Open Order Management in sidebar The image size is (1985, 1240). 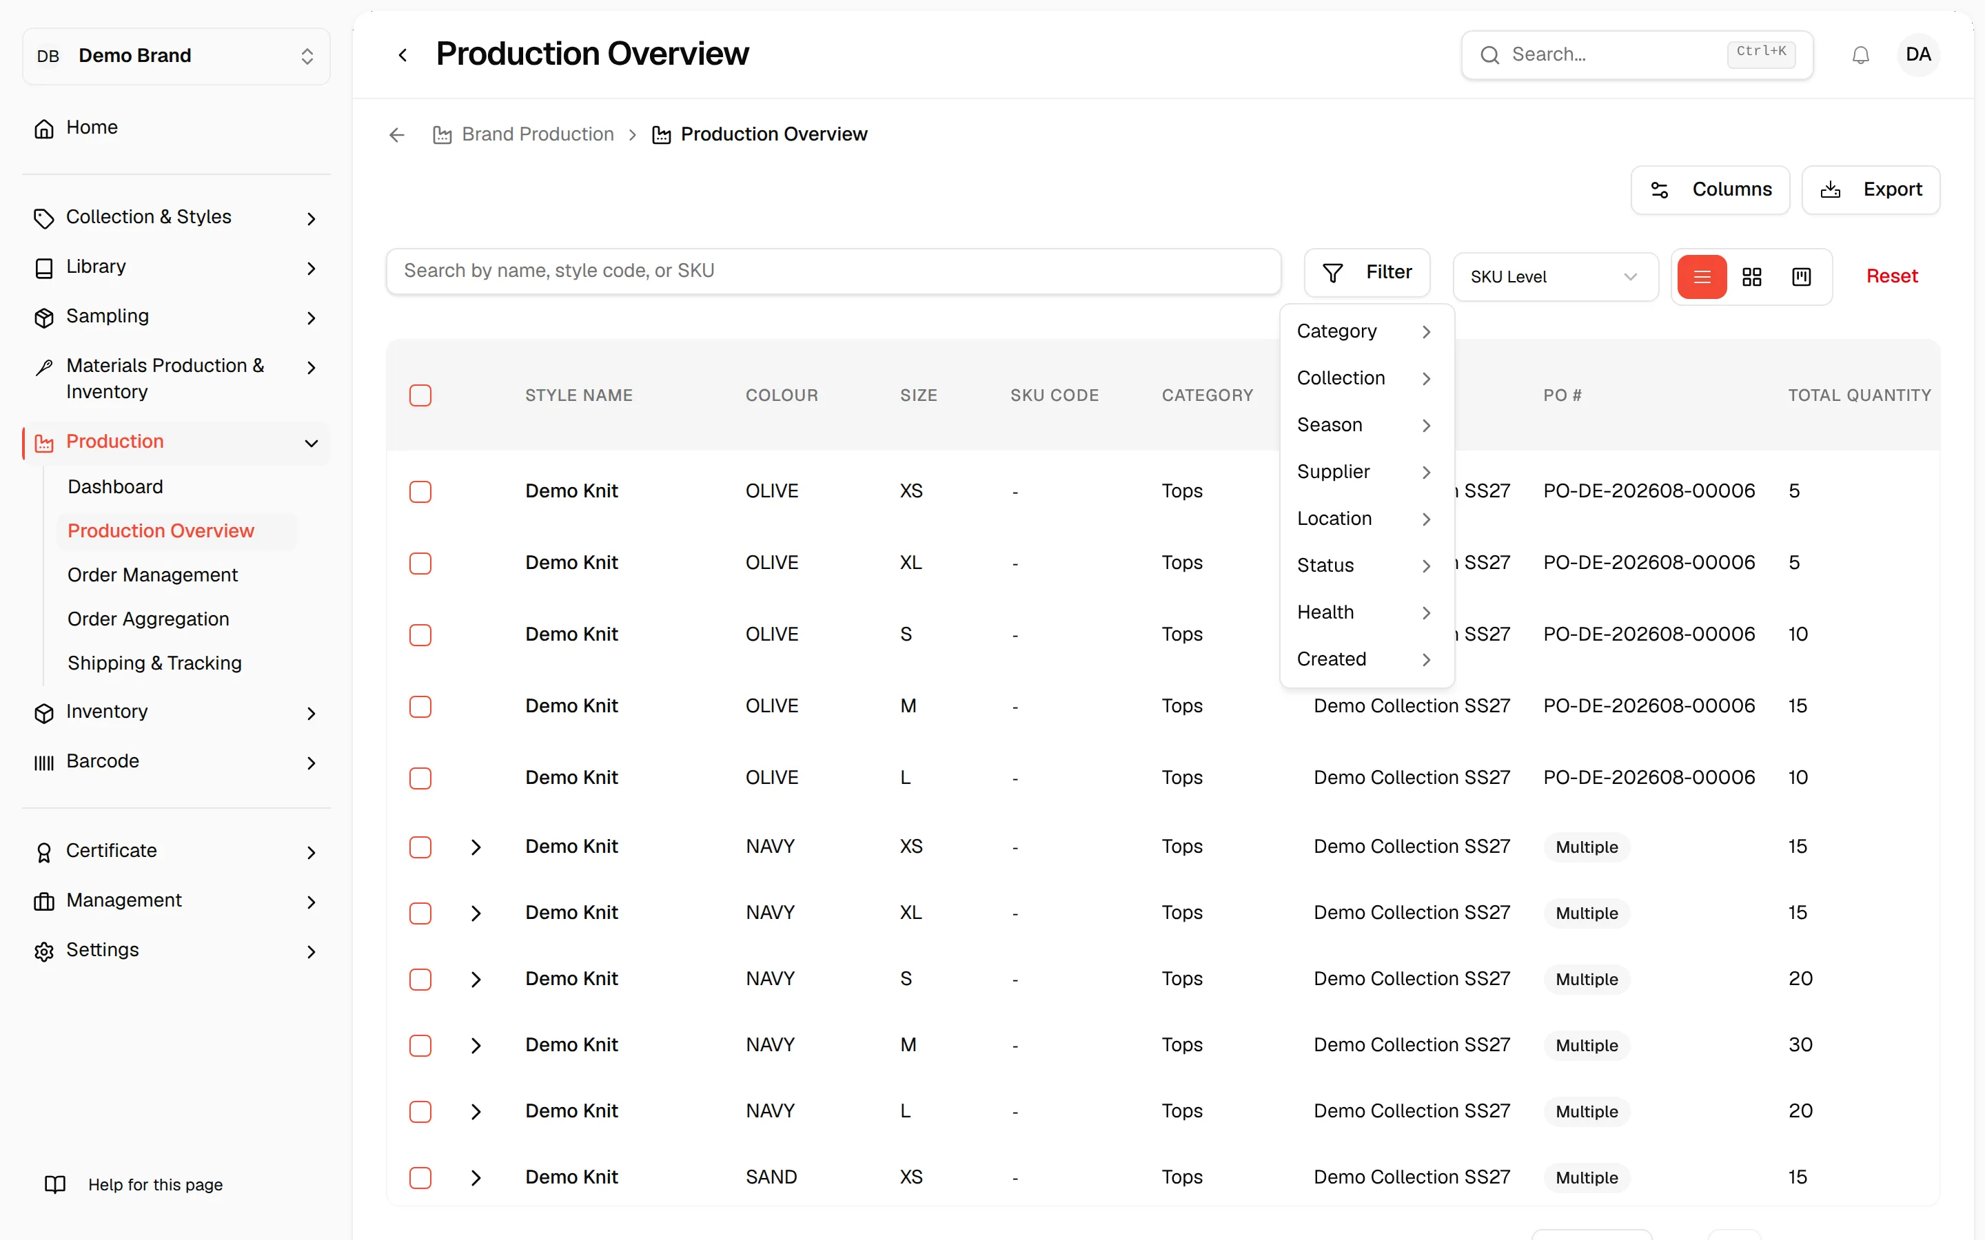[x=152, y=575]
